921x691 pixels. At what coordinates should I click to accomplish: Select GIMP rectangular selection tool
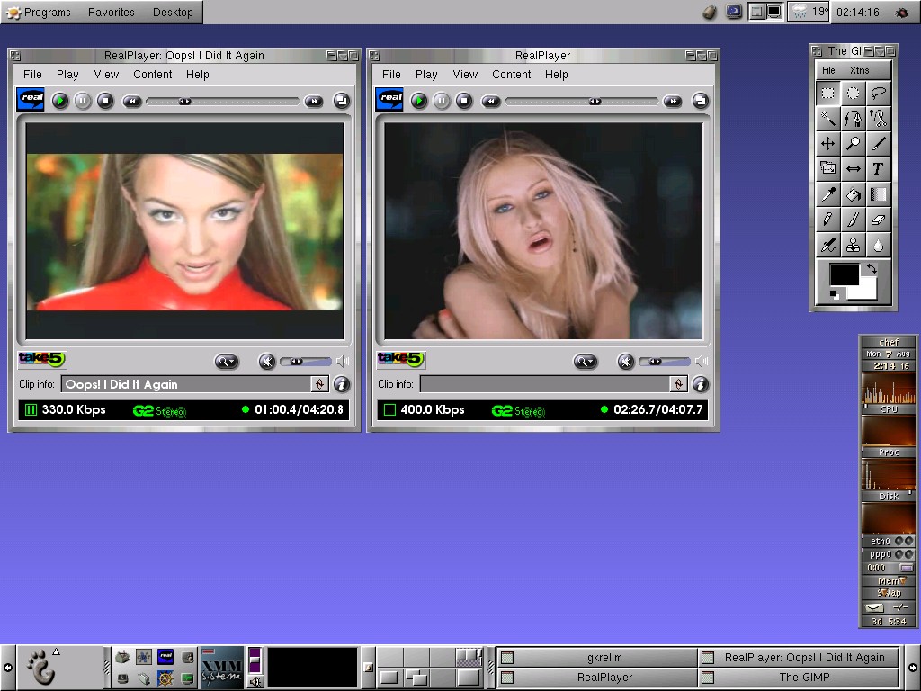click(827, 93)
